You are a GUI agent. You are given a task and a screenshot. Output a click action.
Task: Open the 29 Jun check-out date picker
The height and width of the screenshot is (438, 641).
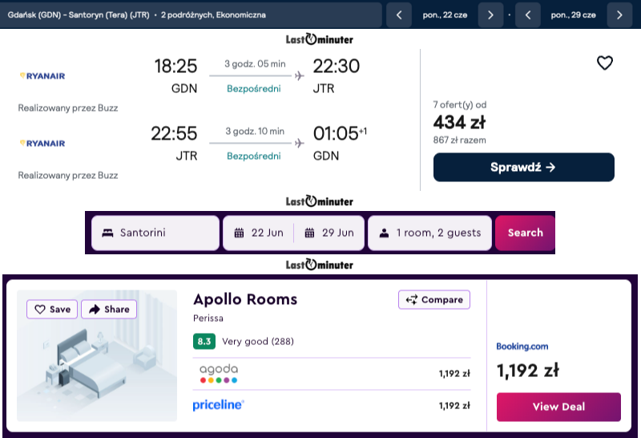[329, 233]
